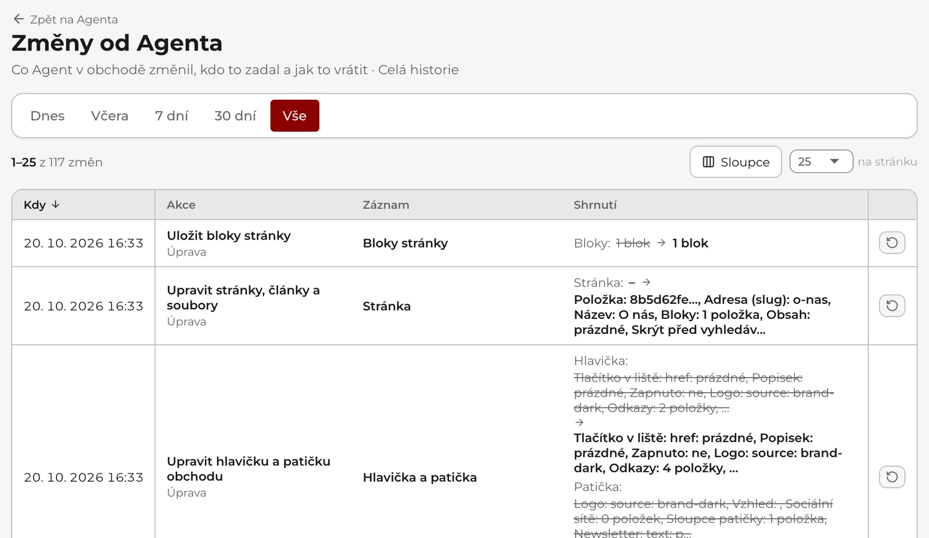Click the Záznam column header

386,205
